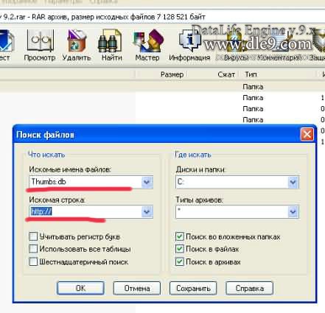
Task: Enable Шестнадцатеричный поиск checkbox
Action: click(x=33, y=261)
